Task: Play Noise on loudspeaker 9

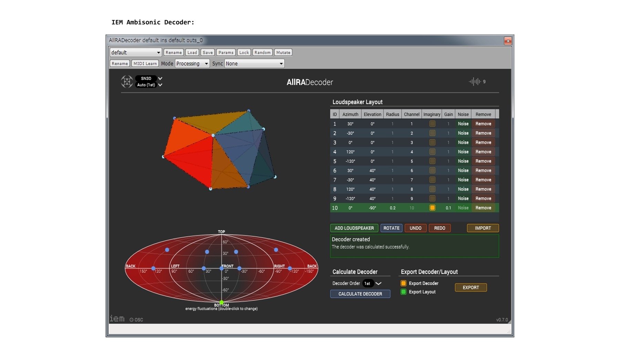Action: click(463, 198)
